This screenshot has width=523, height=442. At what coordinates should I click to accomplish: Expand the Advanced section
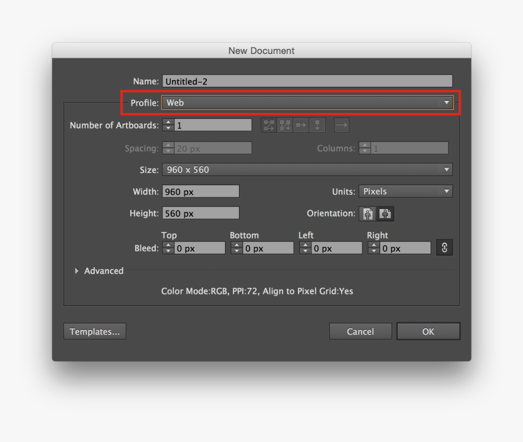click(x=77, y=271)
